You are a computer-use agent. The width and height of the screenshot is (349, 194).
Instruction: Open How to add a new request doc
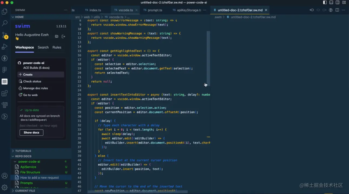pos(41,178)
